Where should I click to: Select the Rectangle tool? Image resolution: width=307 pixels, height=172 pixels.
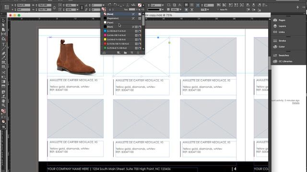(3, 67)
